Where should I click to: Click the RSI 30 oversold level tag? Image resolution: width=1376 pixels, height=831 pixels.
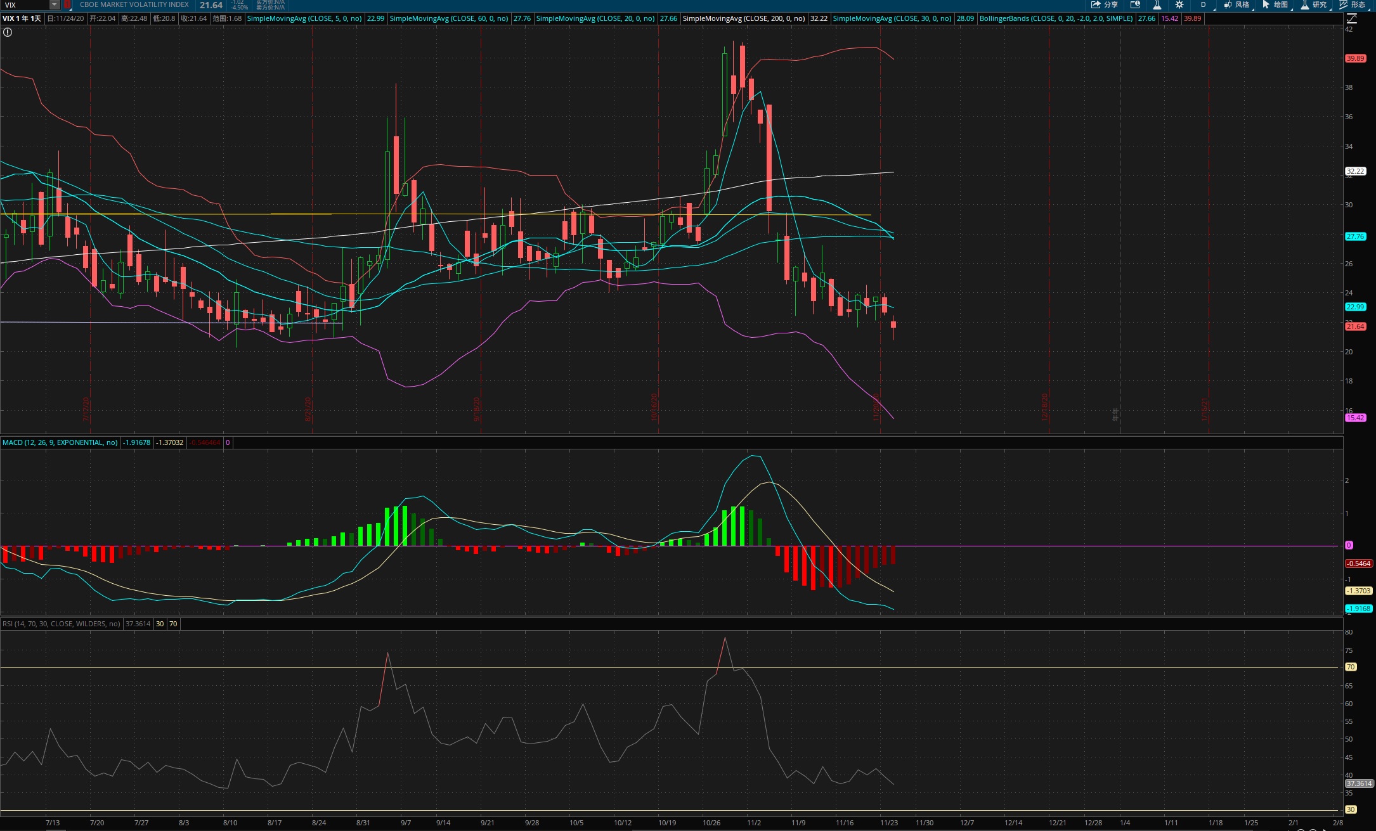click(1351, 809)
